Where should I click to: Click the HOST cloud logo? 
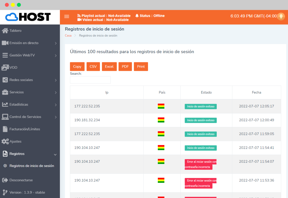(28, 17)
